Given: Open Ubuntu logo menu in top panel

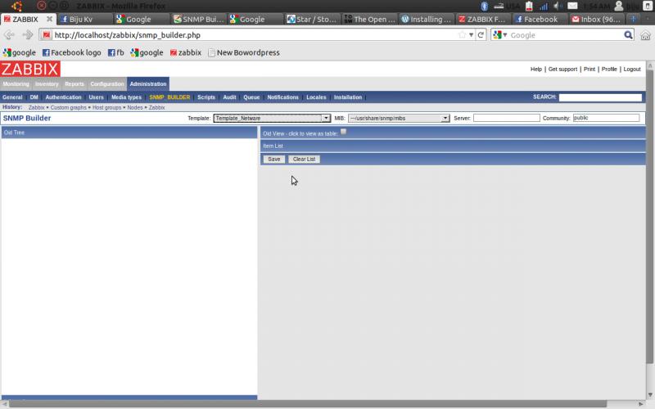Looking at the screenshot, I should click(x=16, y=6).
